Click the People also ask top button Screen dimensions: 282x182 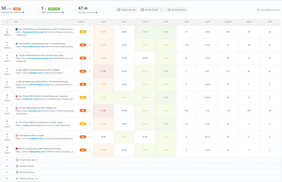pyautogui.click(x=126, y=10)
